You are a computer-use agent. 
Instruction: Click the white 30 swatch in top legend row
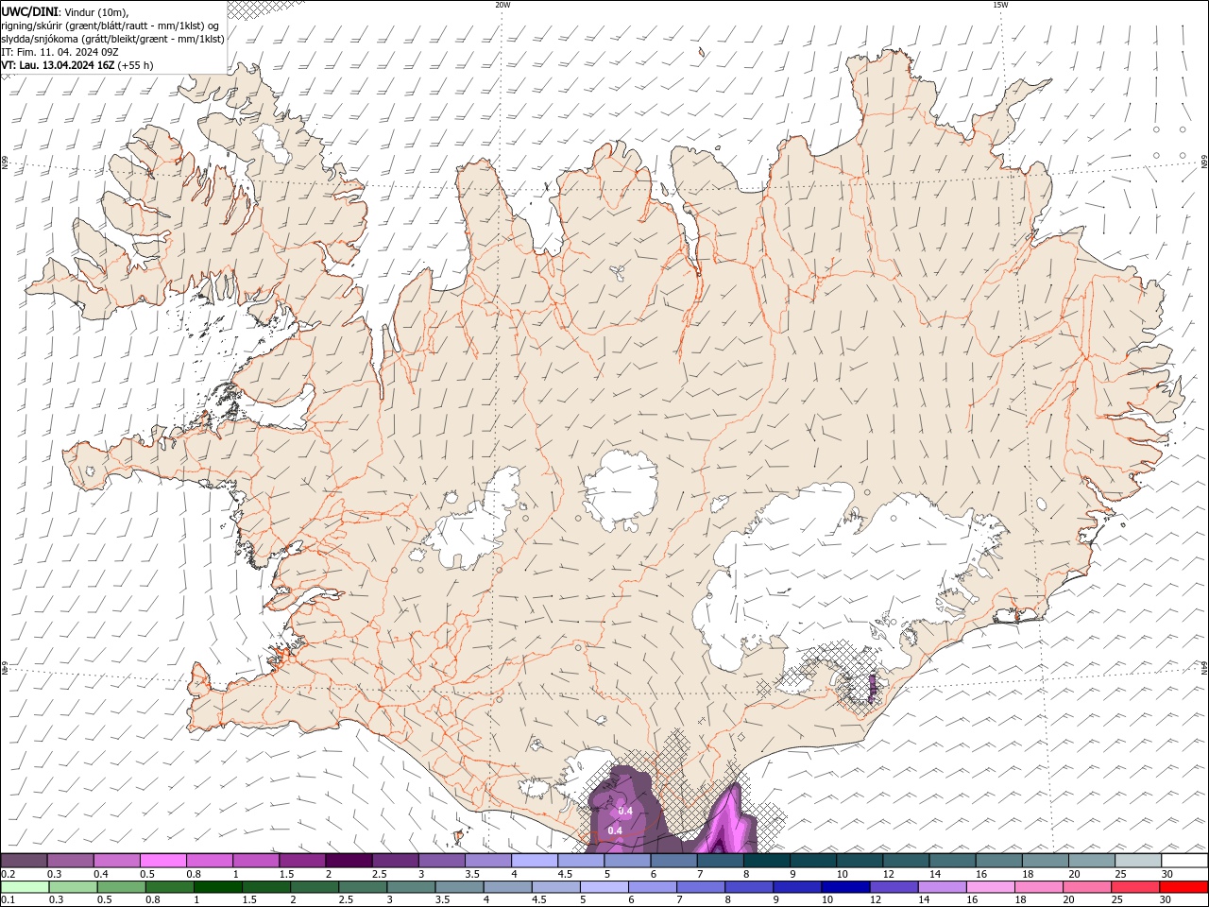[1184, 861]
